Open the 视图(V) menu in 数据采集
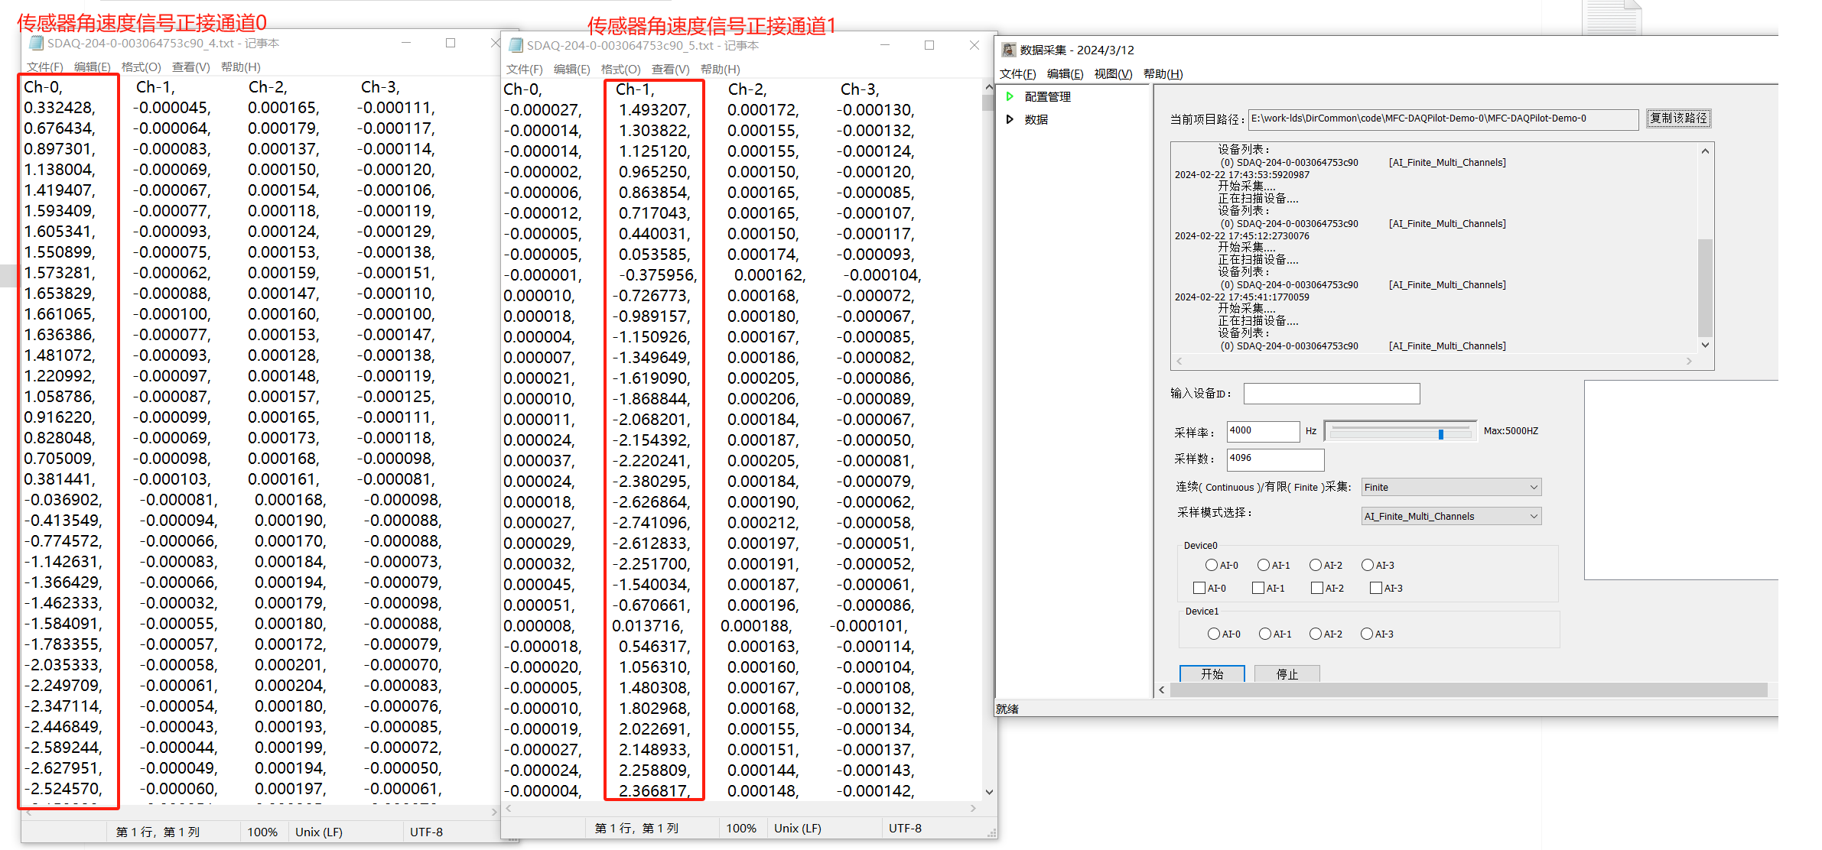 [x=1113, y=74]
